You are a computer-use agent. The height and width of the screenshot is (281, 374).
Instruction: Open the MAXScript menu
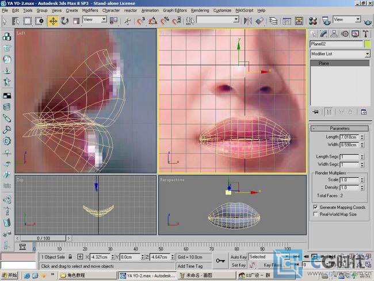click(x=245, y=10)
